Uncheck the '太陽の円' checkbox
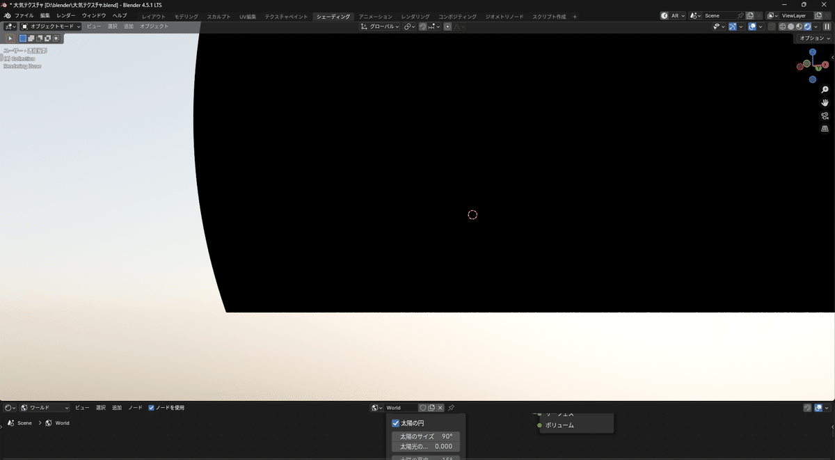The height and width of the screenshot is (460, 835). coord(396,423)
